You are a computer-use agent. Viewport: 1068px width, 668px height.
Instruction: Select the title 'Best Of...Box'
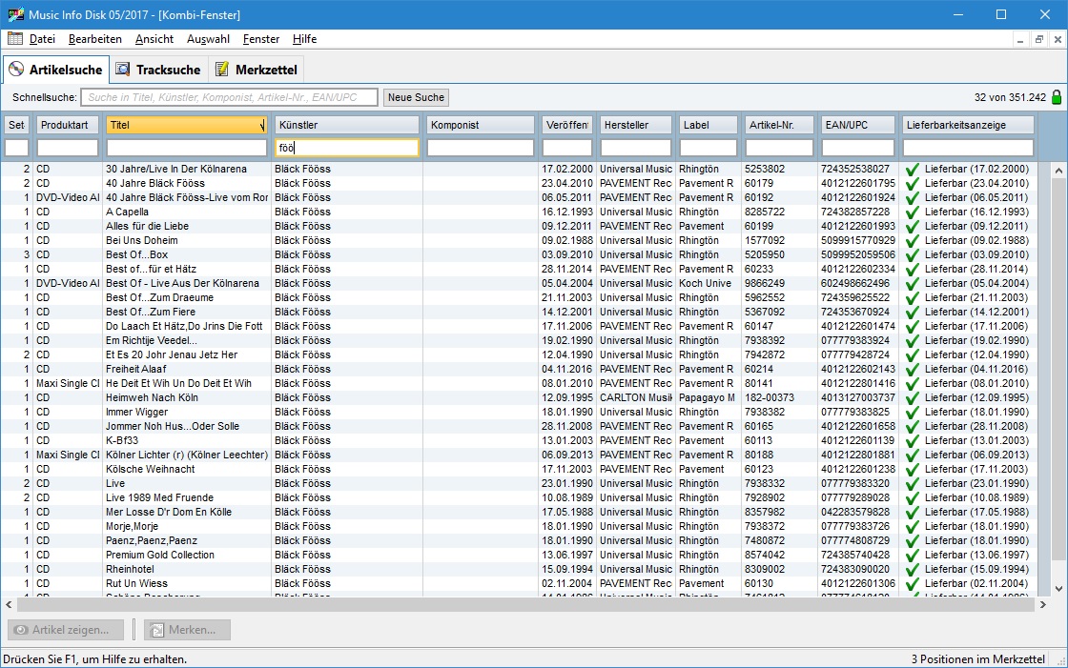tap(137, 254)
